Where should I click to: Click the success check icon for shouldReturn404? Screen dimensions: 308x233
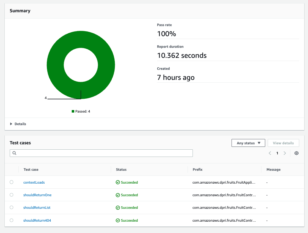118,220
